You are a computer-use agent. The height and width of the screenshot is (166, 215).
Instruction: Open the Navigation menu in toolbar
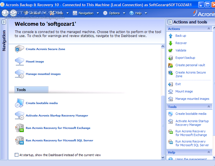(86, 13)
